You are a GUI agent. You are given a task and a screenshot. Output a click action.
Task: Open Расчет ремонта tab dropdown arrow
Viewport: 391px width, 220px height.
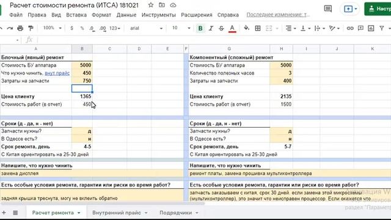[x=79, y=213]
